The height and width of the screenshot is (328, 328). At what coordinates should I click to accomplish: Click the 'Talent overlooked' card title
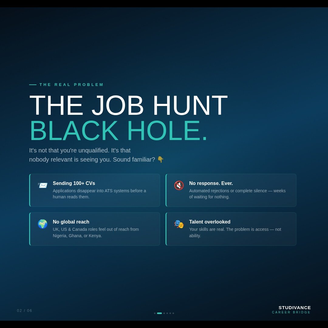210,222
